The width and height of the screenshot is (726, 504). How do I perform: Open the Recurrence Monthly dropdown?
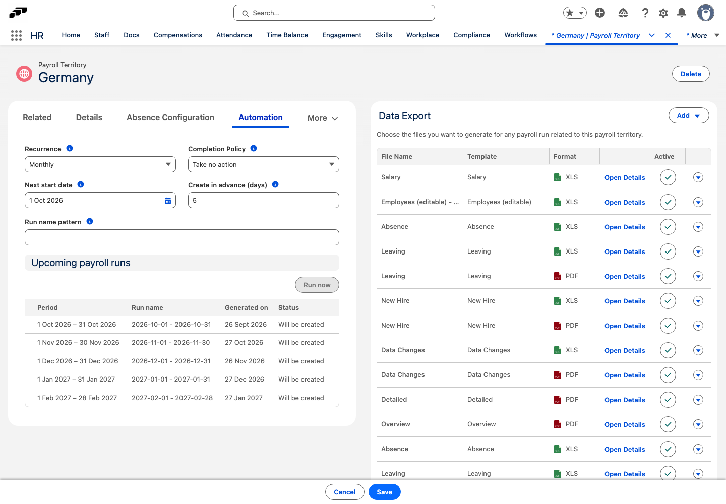100,164
